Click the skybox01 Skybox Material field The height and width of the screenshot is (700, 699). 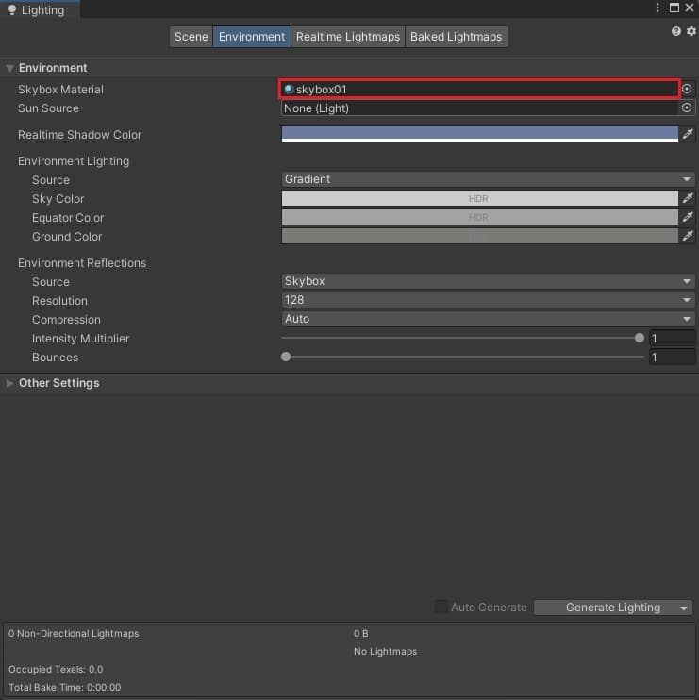[x=479, y=89]
